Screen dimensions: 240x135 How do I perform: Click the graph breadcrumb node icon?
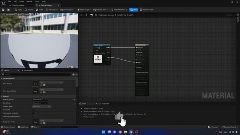tap(92, 15)
